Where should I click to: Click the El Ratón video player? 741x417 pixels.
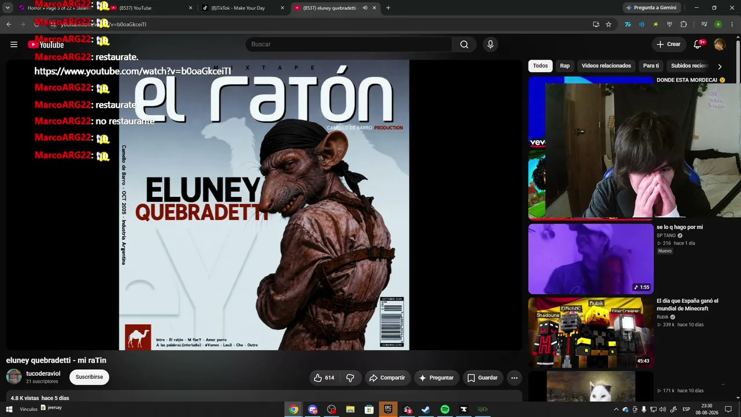point(264,205)
